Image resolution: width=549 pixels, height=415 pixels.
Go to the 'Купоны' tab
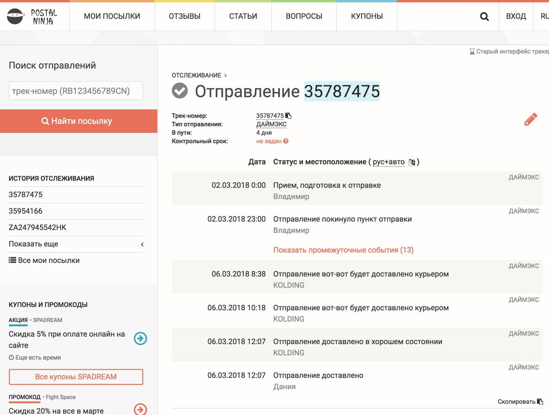pos(366,16)
